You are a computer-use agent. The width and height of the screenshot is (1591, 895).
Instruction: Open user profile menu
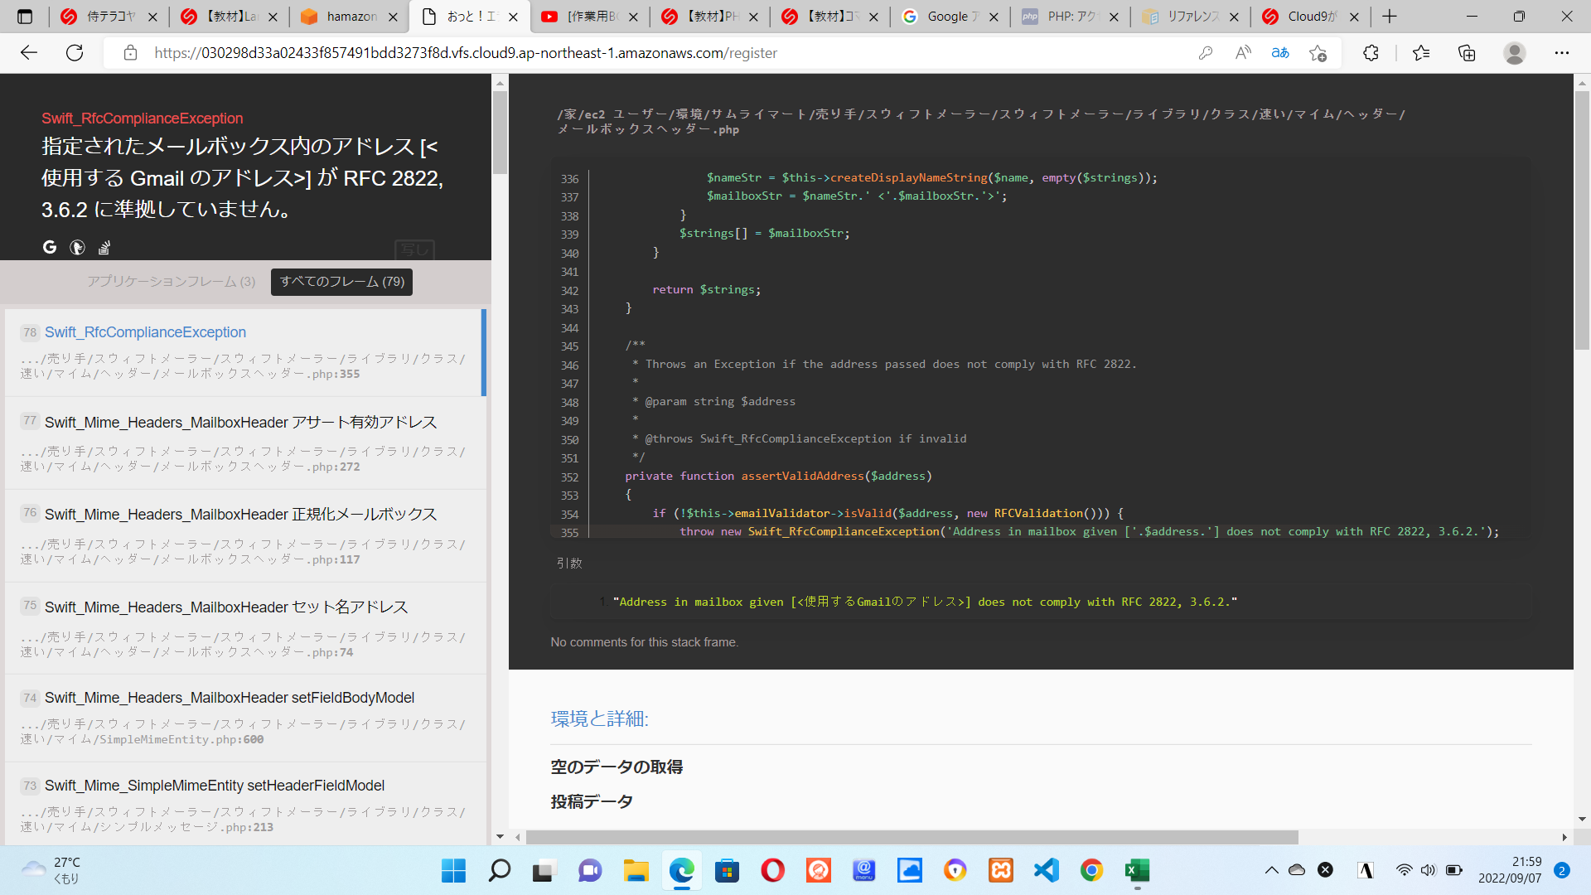(x=1515, y=53)
